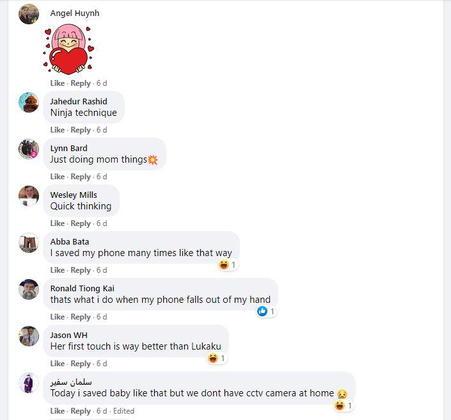Like the "Ninja technique" comment
451x420 pixels.
[x=57, y=130]
